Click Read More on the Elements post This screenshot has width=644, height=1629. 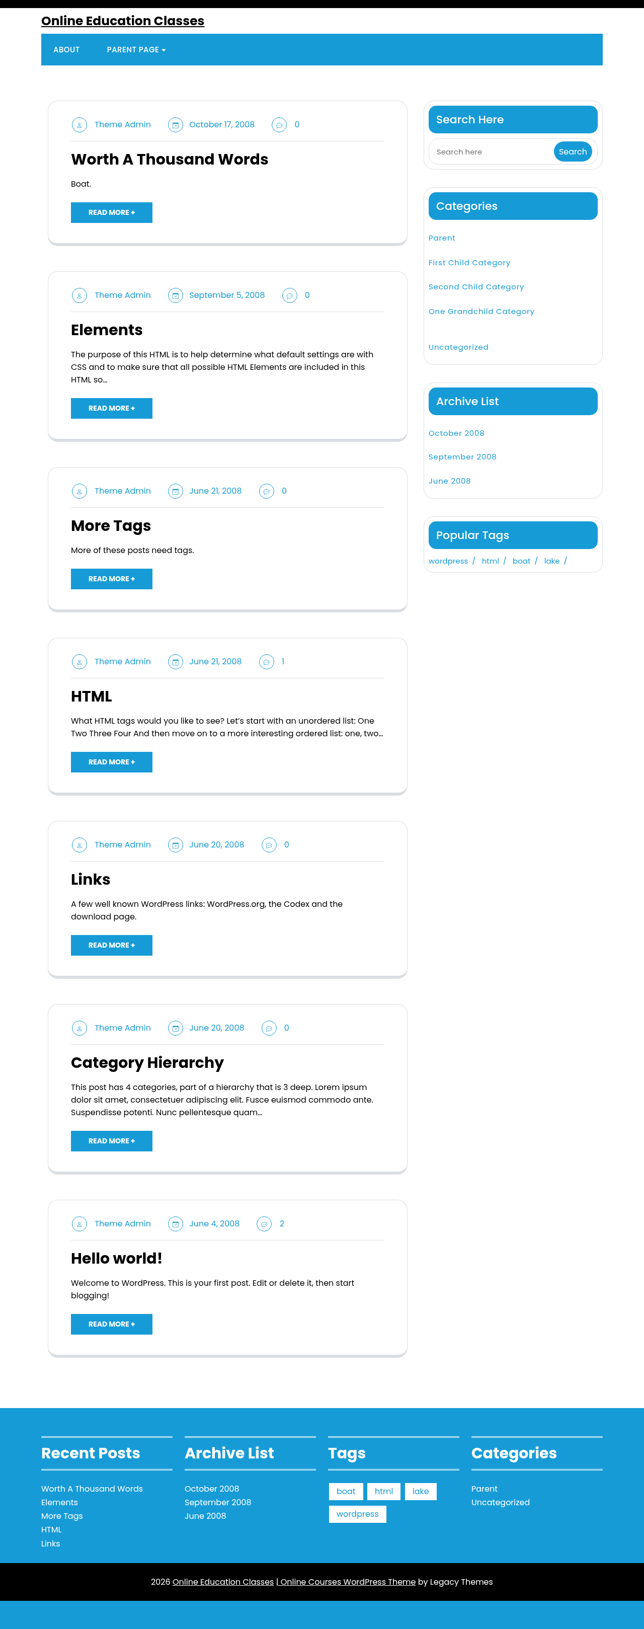pos(111,409)
